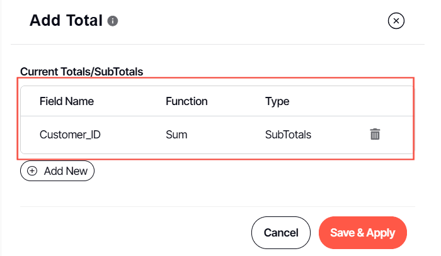This screenshot has height=256, width=441.
Task: Click the blank space between Function and Type headers
Action: 236,101
